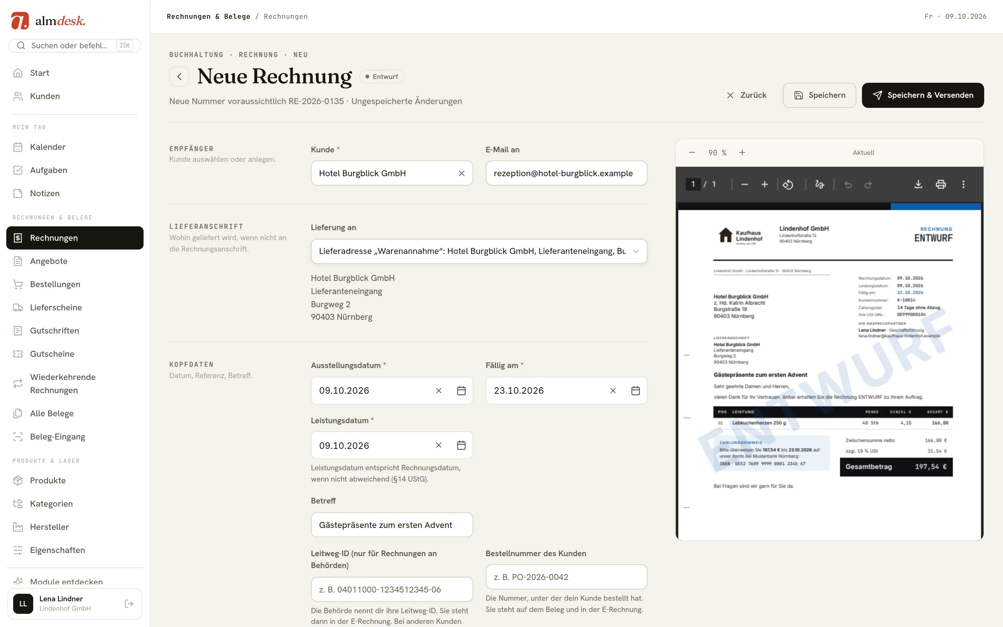Open Gutschriften in sidebar
The height and width of the screenshot is (627, 1003).
(x=75, y=331)
